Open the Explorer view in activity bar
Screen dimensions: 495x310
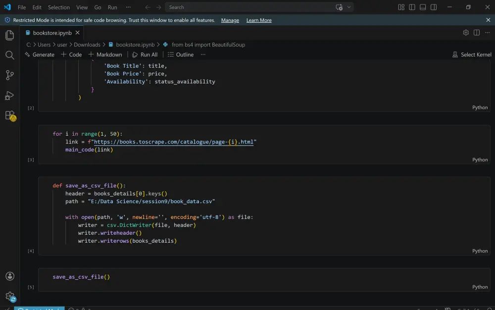10,35
